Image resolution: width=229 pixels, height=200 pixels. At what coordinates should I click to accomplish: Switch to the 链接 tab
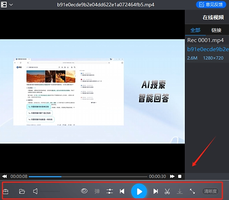click(216, 30)
